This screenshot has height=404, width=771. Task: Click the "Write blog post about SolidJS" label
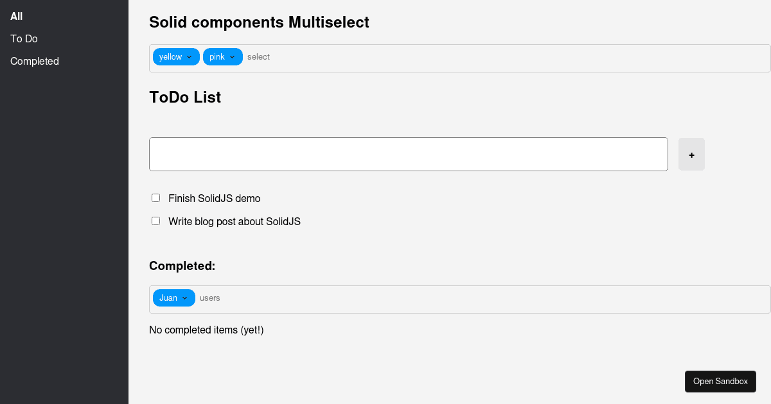coord(235,221)
